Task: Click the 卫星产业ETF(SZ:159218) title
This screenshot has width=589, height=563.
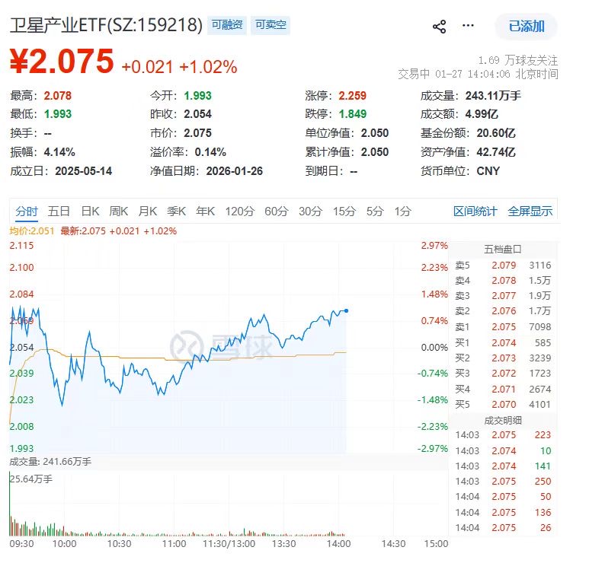Action: point(106,25)
